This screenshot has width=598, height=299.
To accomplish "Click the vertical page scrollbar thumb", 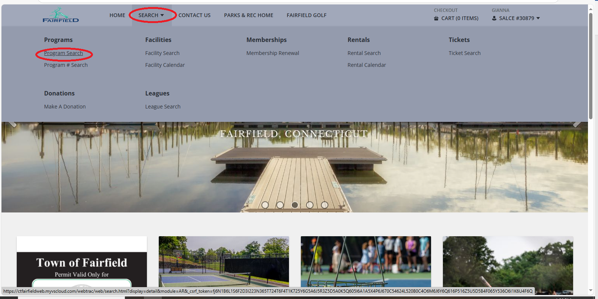I will click(591, 67).
